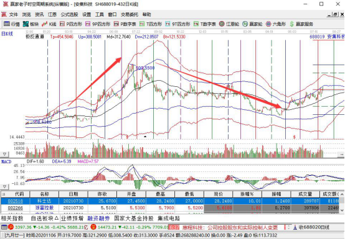Open stock code 002518 link
This screenshot has width=345, height=239.
[15, 201]
